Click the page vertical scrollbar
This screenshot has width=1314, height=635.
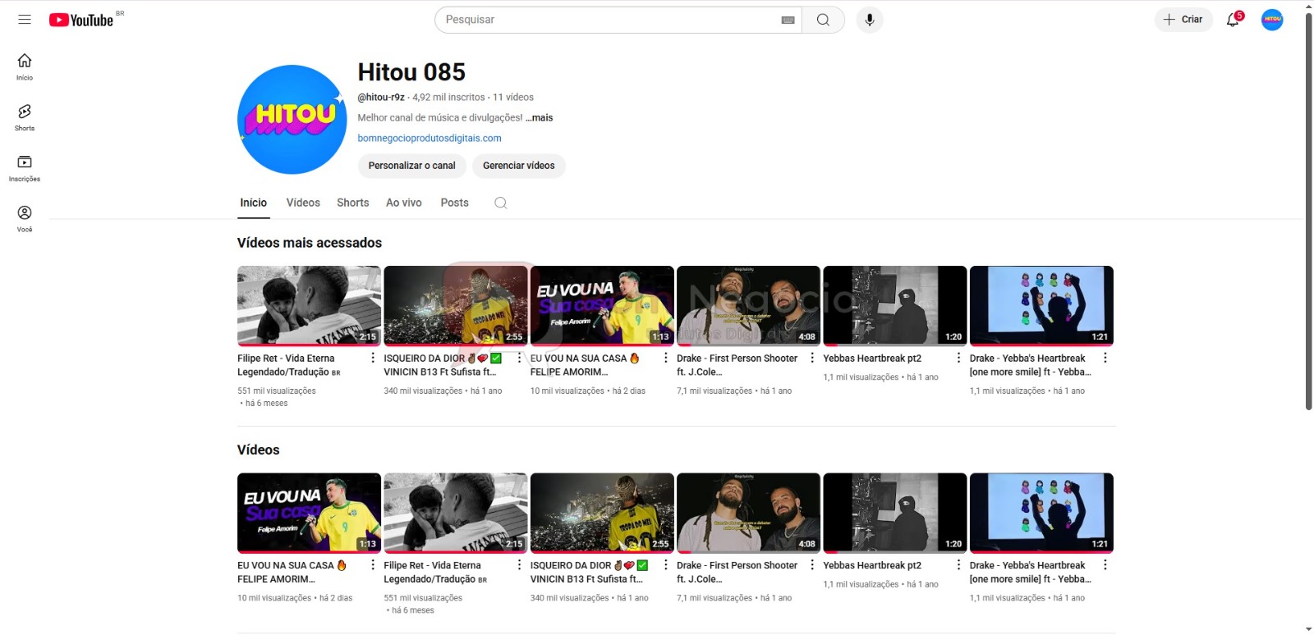click(x=1308, y=211)
